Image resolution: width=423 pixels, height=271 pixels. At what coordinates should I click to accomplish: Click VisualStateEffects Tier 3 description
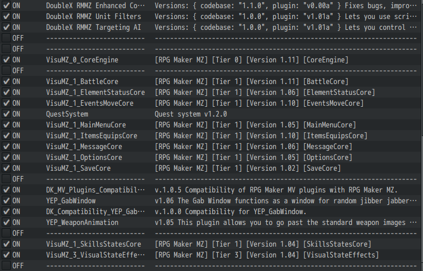[267, 255]
